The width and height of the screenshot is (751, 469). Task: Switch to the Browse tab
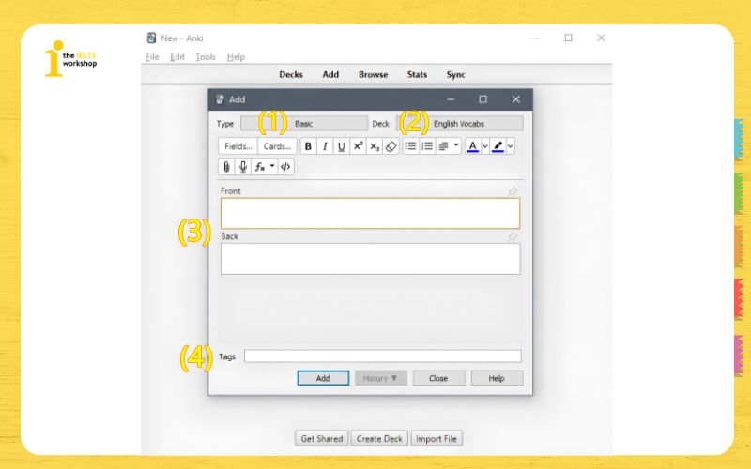[x=373, y=75]
